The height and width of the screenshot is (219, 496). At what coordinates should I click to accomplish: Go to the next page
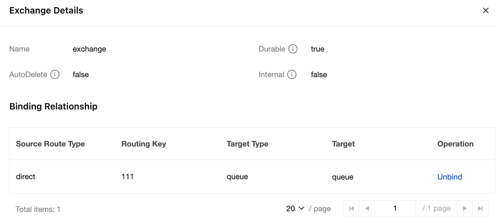(464, 209)
